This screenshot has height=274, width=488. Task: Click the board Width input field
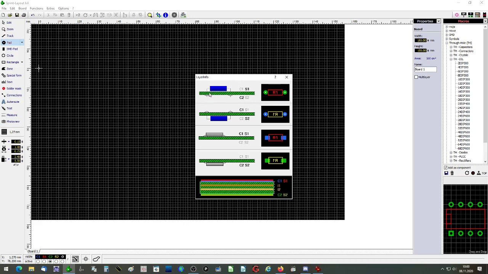coord(421,40)
